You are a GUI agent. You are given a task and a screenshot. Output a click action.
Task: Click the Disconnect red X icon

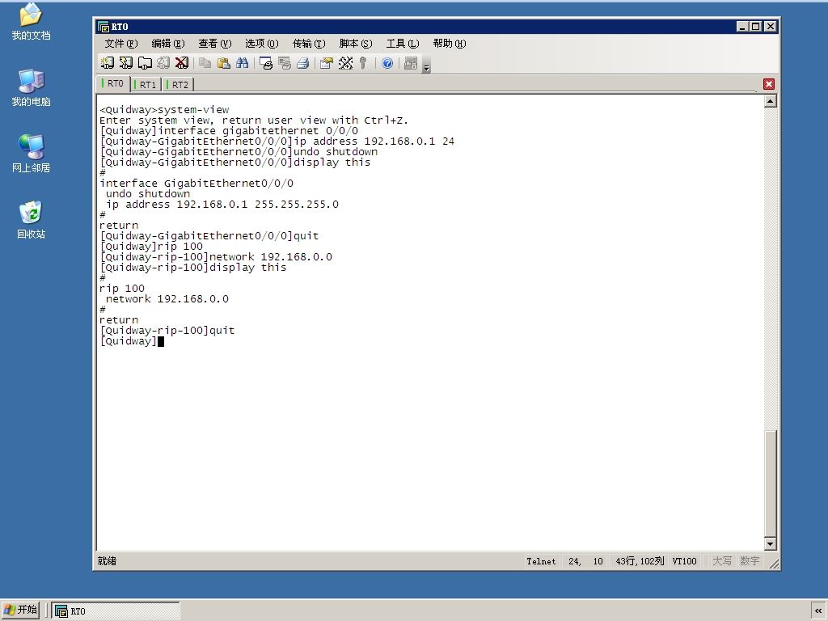pyautogui.click(x=182, y=63)
